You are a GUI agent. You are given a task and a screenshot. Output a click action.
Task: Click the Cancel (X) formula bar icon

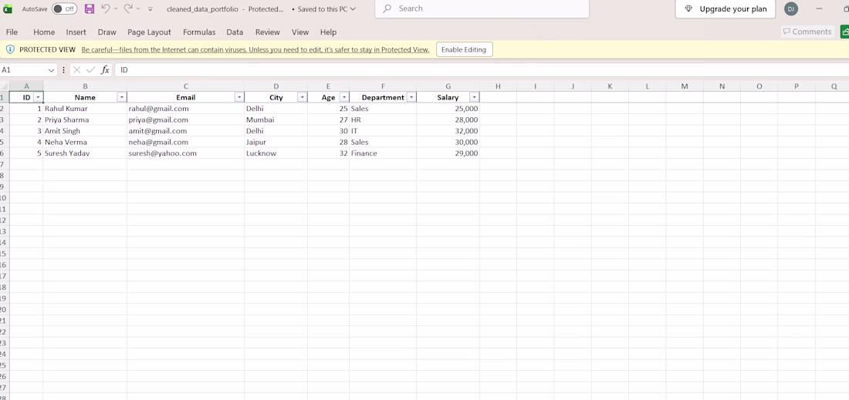click(77, 69)
